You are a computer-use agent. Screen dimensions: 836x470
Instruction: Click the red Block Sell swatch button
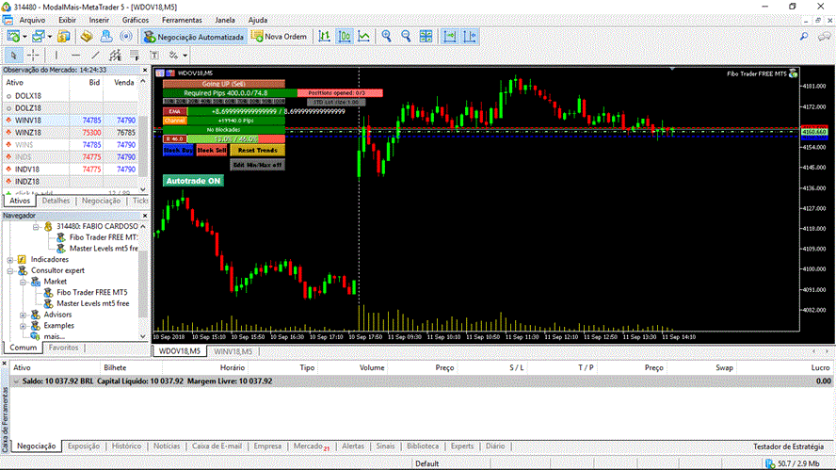point(212,151)
